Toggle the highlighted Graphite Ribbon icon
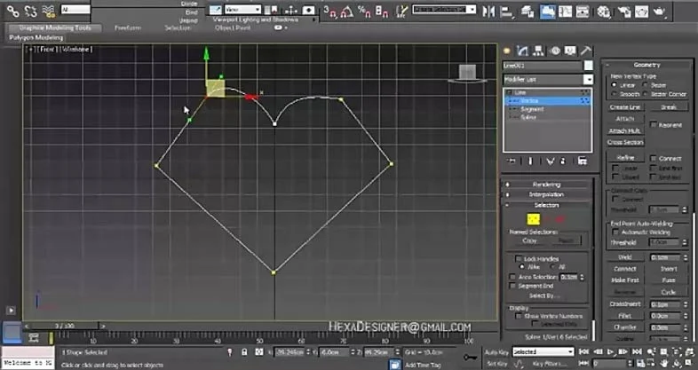The width and height of the screenshot is (698, 370). click(548, 12)
